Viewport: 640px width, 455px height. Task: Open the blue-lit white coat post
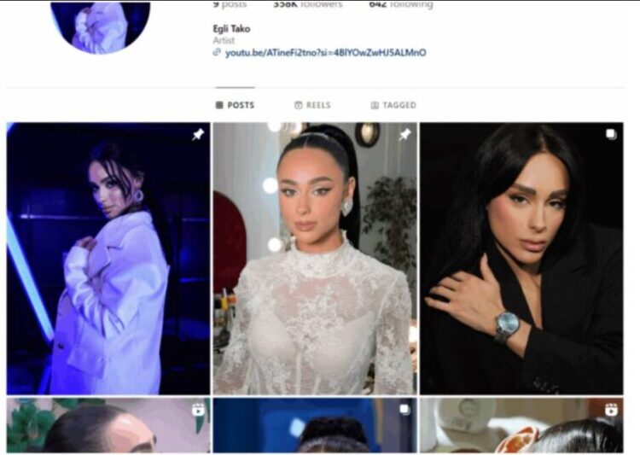(108, 258)
